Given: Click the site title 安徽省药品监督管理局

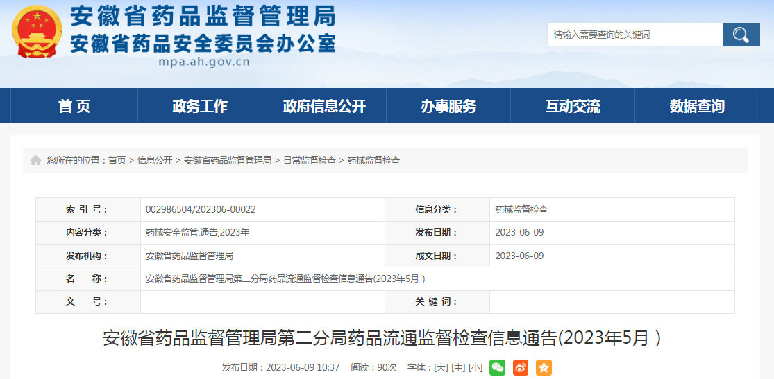Looking at the screenshot, I should point(203,16).
